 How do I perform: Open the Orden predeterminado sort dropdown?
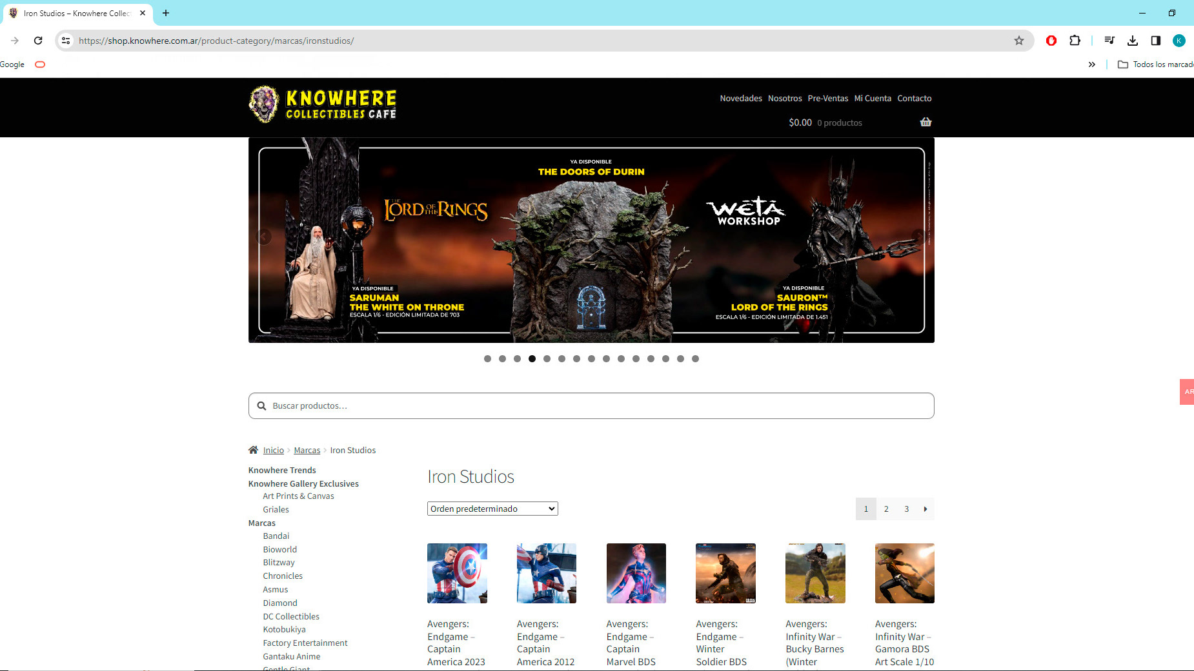(492, 509)
